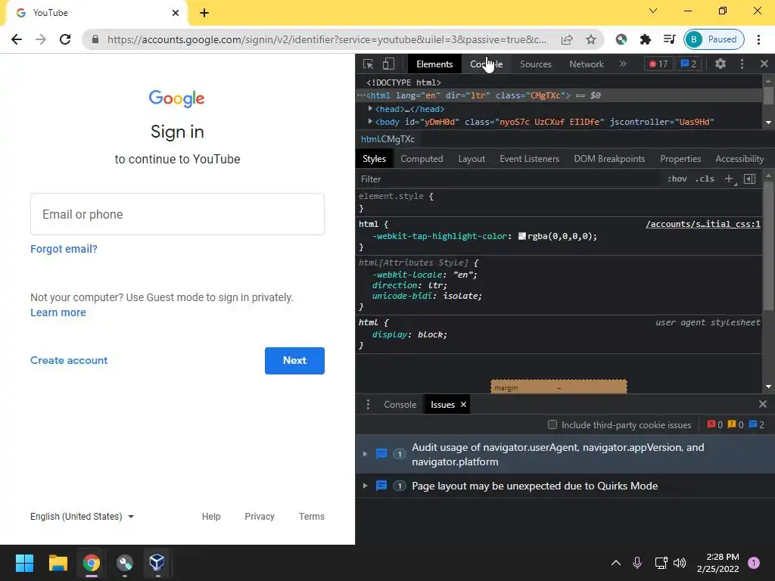Open the Forgot email? link
775x581 pixels.
64,249
